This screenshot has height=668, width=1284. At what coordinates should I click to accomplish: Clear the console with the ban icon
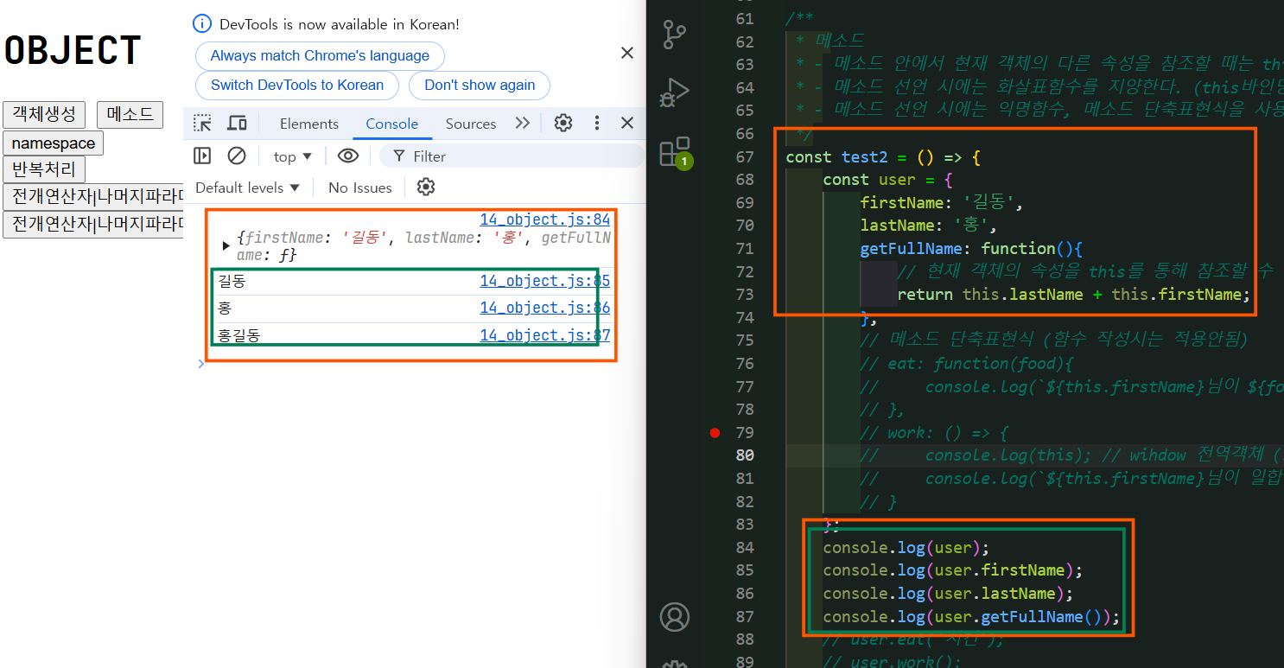(237, 156)
